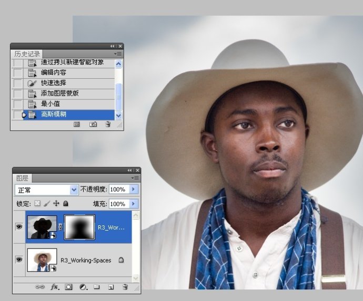
Task: Create new document from current state in History
Action: (76, 124)
